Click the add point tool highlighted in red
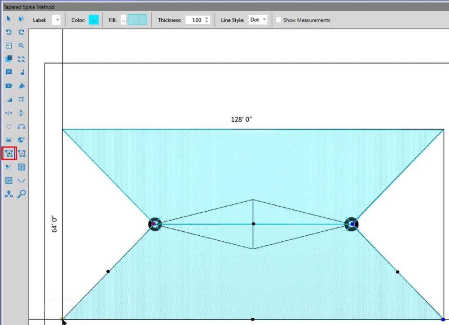Screen dimensions: 449x325 pos(9,153)
